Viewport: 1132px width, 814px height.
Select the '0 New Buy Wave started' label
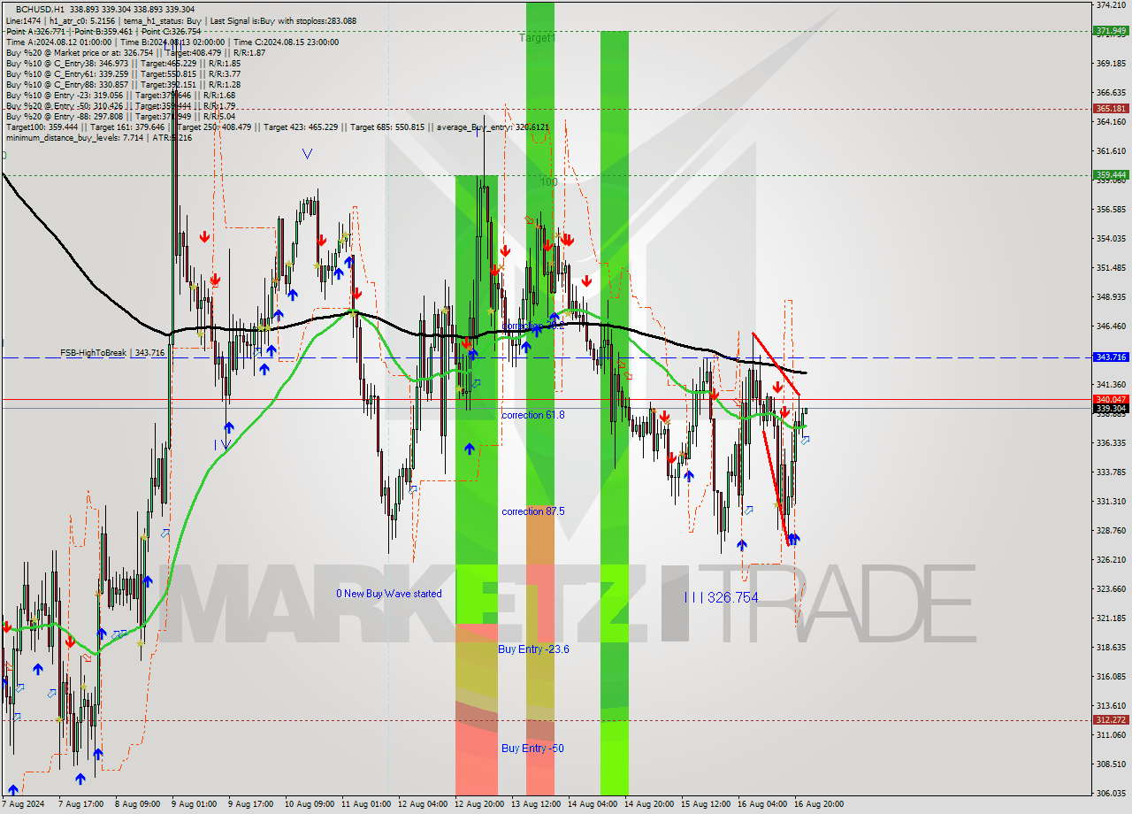389,594
